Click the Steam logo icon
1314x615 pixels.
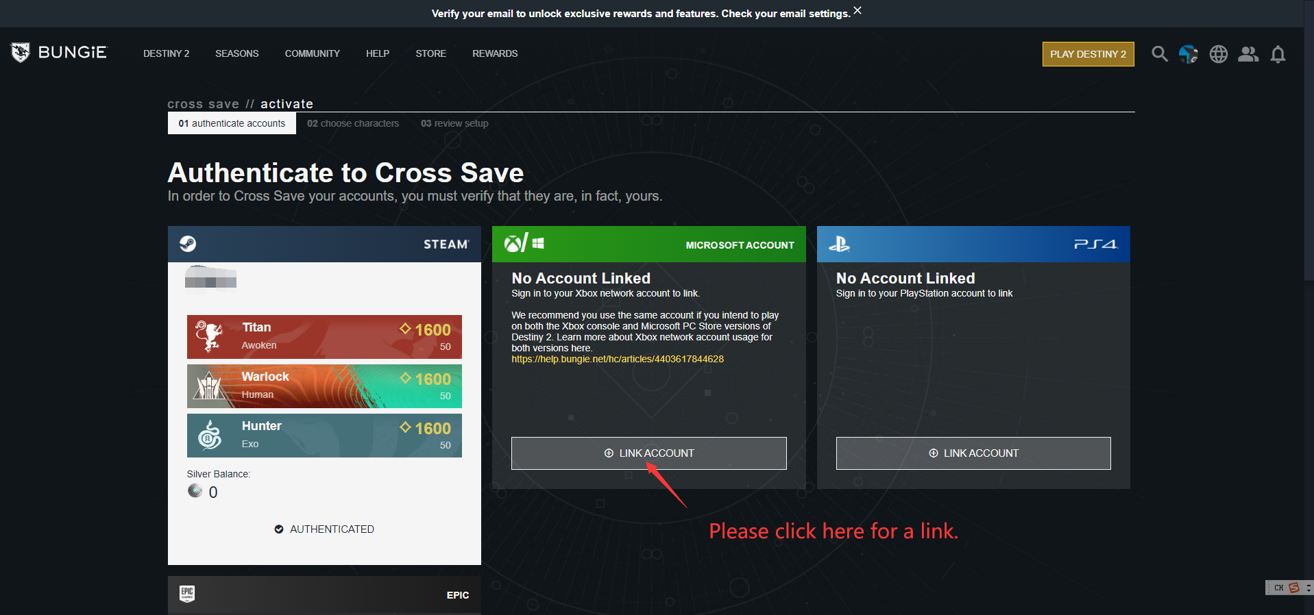coord(188,244)
